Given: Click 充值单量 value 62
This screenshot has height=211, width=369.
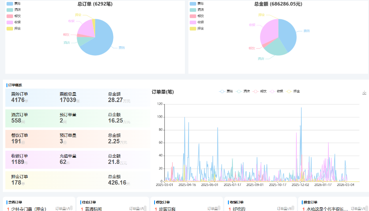Looking at the screenshot, I should point(63,162).
